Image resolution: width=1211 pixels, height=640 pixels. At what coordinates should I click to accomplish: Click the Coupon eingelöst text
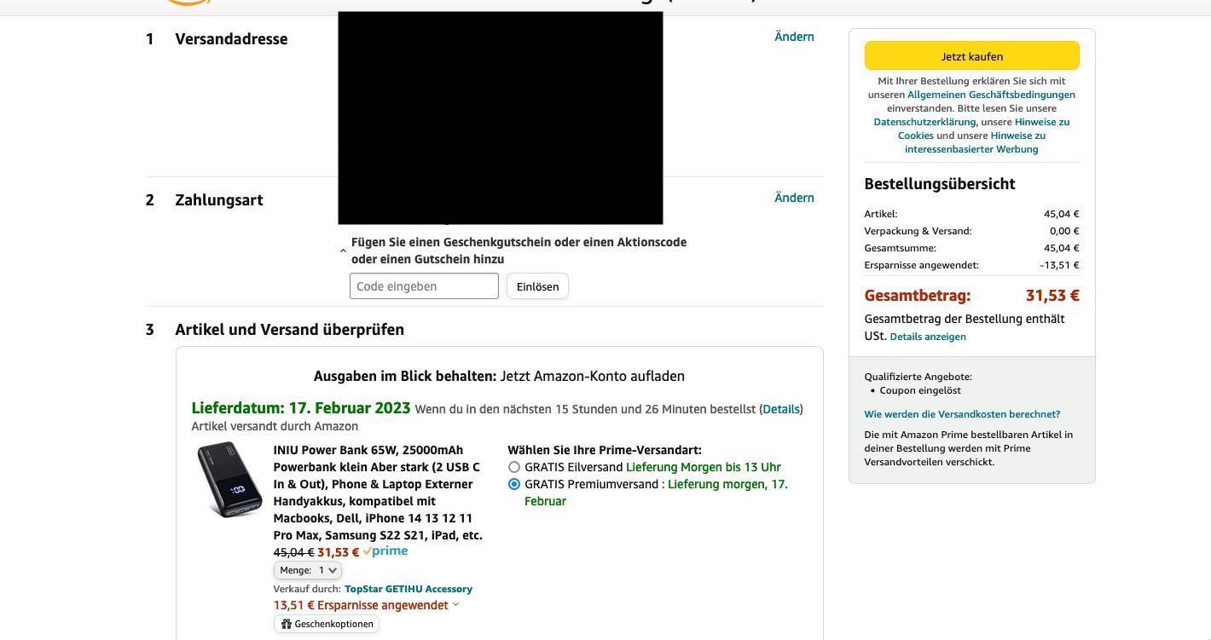pos(920,390)
